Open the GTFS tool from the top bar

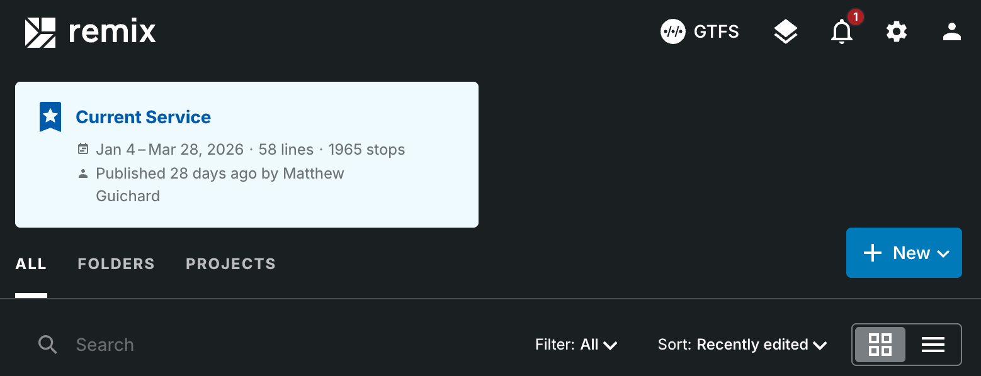[x=699, y=31]
